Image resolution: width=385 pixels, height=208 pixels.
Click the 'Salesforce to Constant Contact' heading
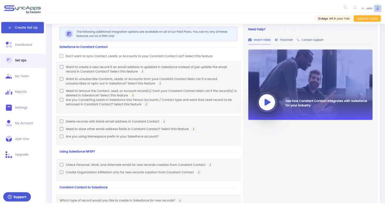tap(84, 47)
